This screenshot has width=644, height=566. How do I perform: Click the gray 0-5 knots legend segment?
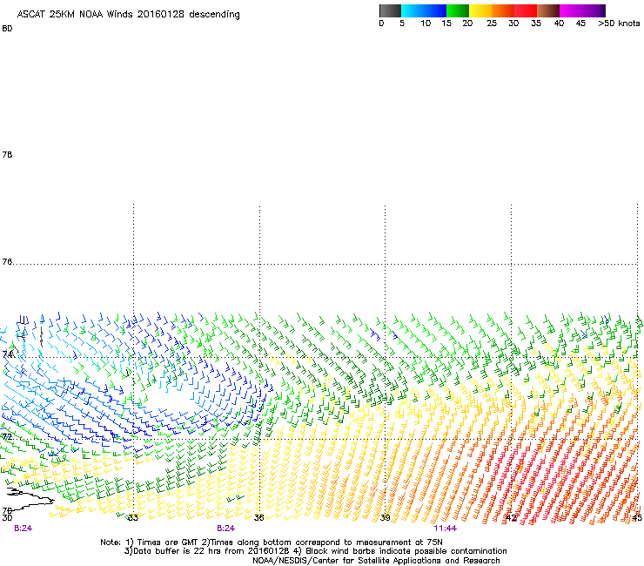coord(390,10)
